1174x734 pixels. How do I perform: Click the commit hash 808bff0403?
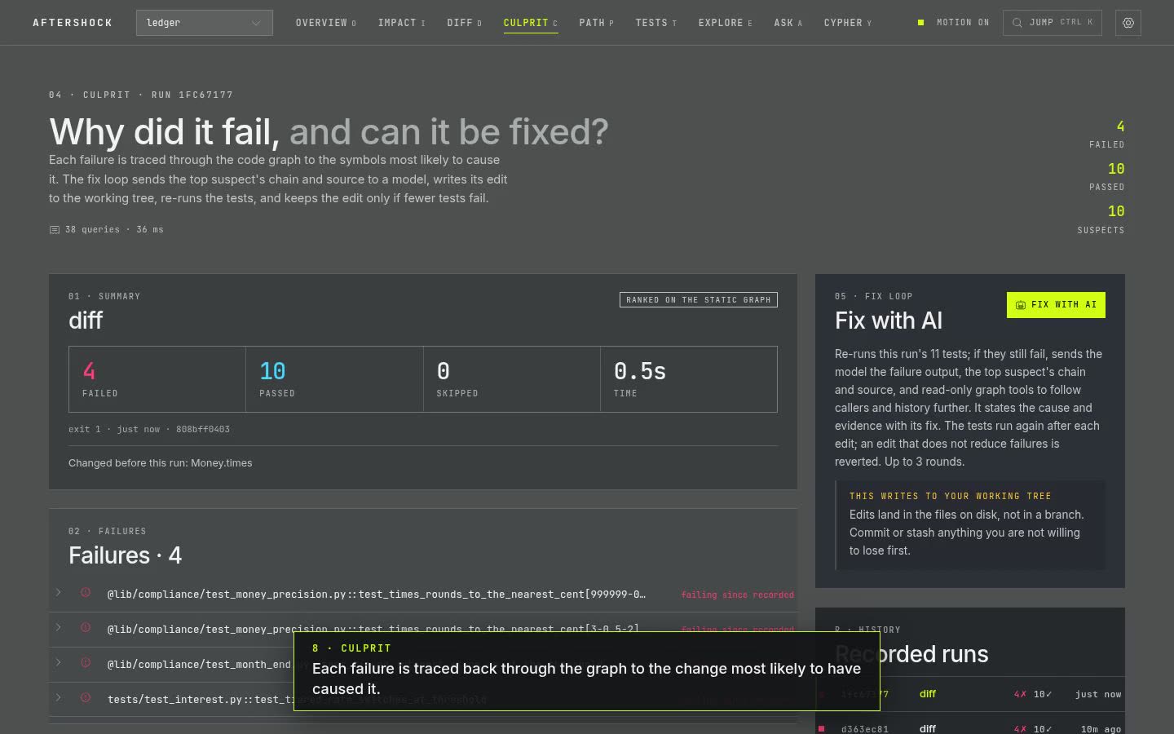(x=203, y=429)
